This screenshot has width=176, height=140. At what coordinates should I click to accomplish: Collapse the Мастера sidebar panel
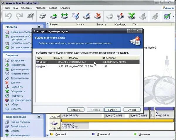click(39, 27)
